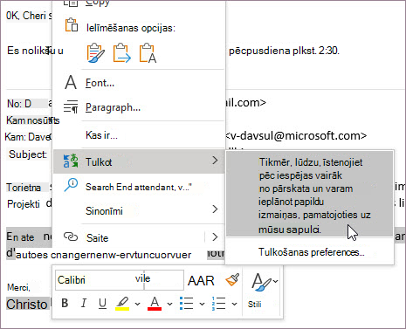Choose Keep Text Only paste option
Viewport: 406px width, 329px height.
148,53
